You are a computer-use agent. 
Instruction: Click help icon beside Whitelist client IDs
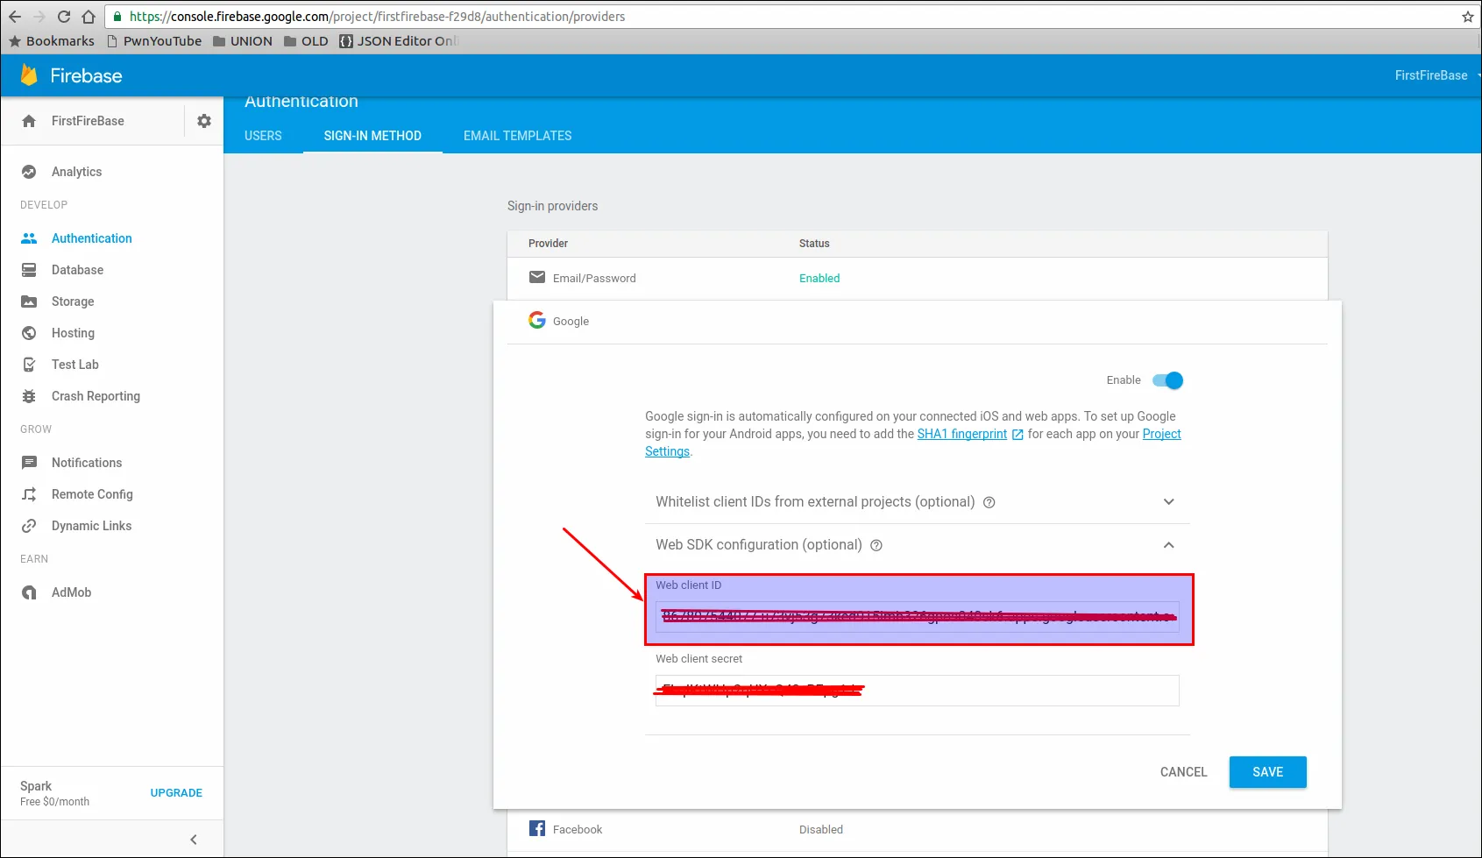989,502
